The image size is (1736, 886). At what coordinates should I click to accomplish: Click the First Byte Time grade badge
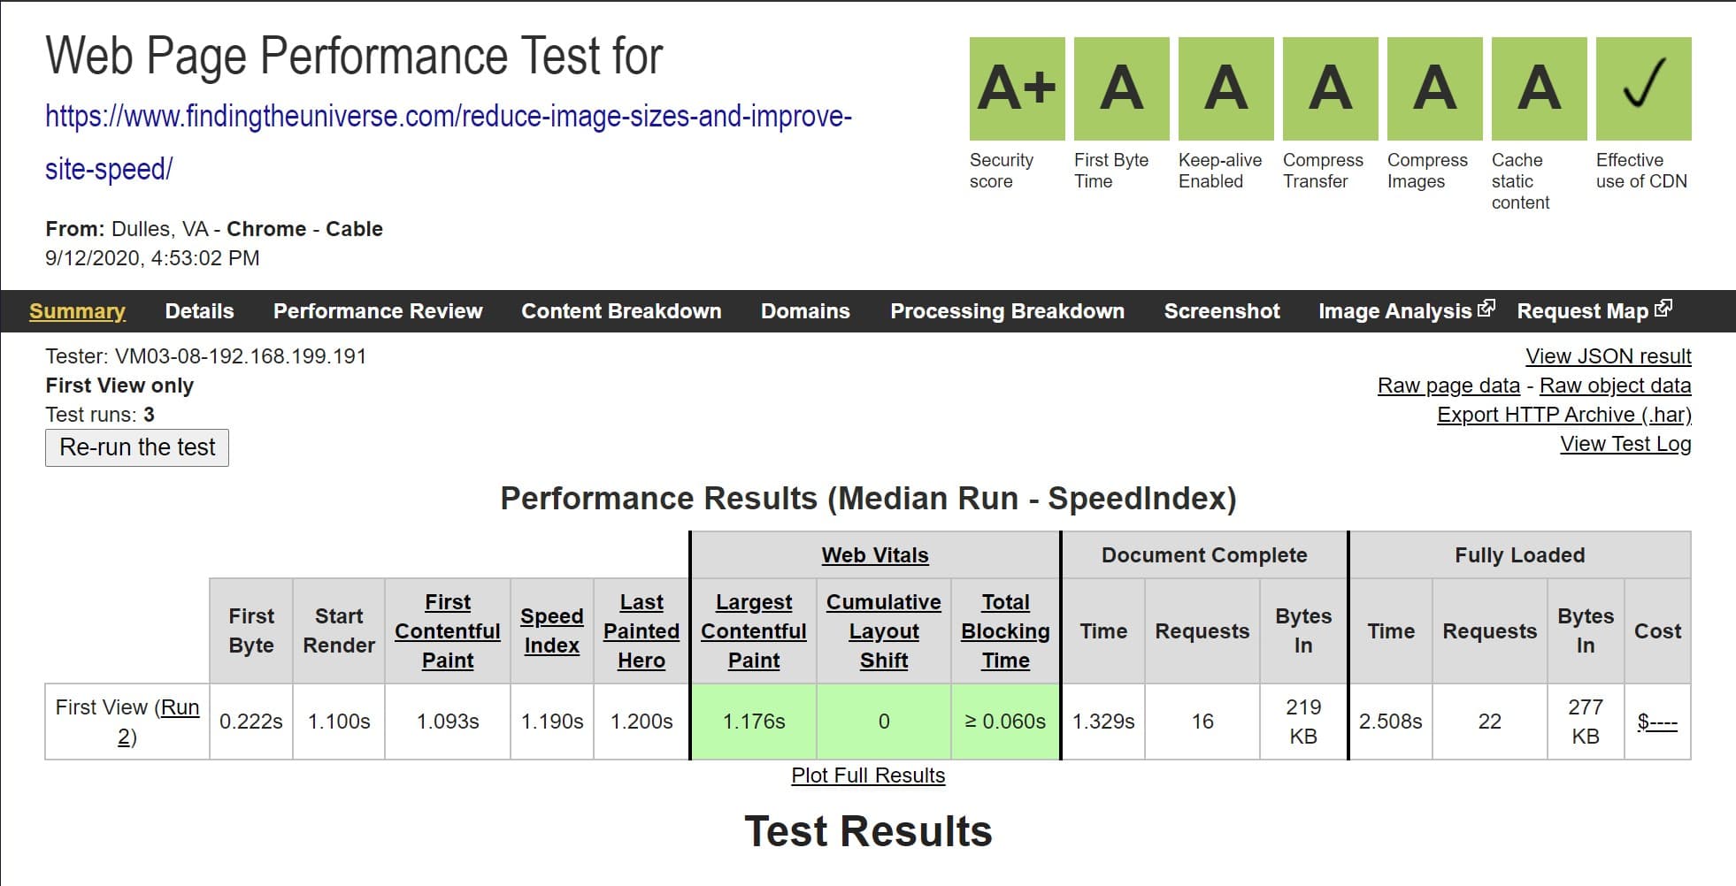coord(1118,87)
